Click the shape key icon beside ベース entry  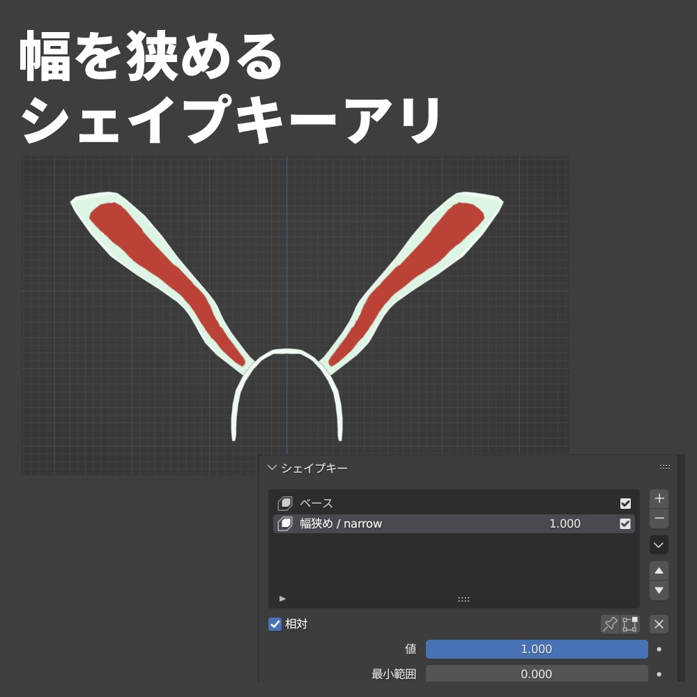click(285, 503)
